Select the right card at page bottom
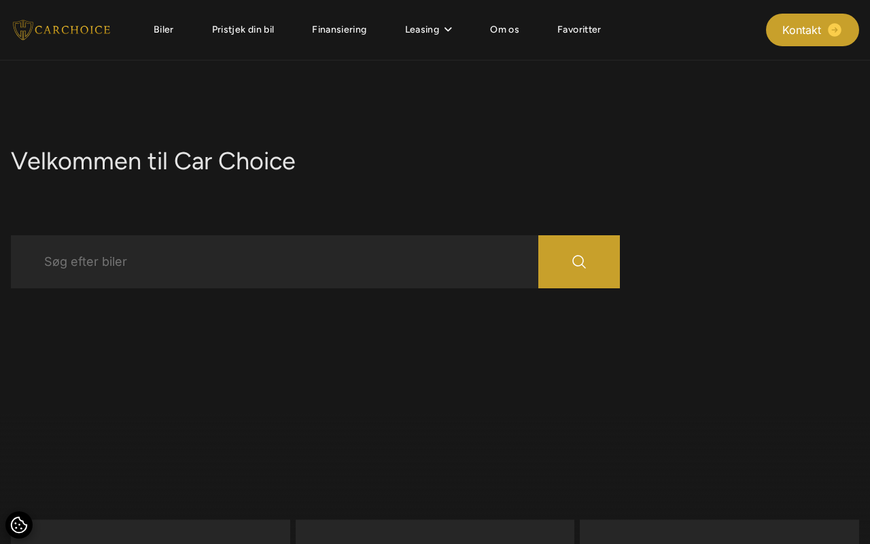870x544 pixels. point(719,532)
